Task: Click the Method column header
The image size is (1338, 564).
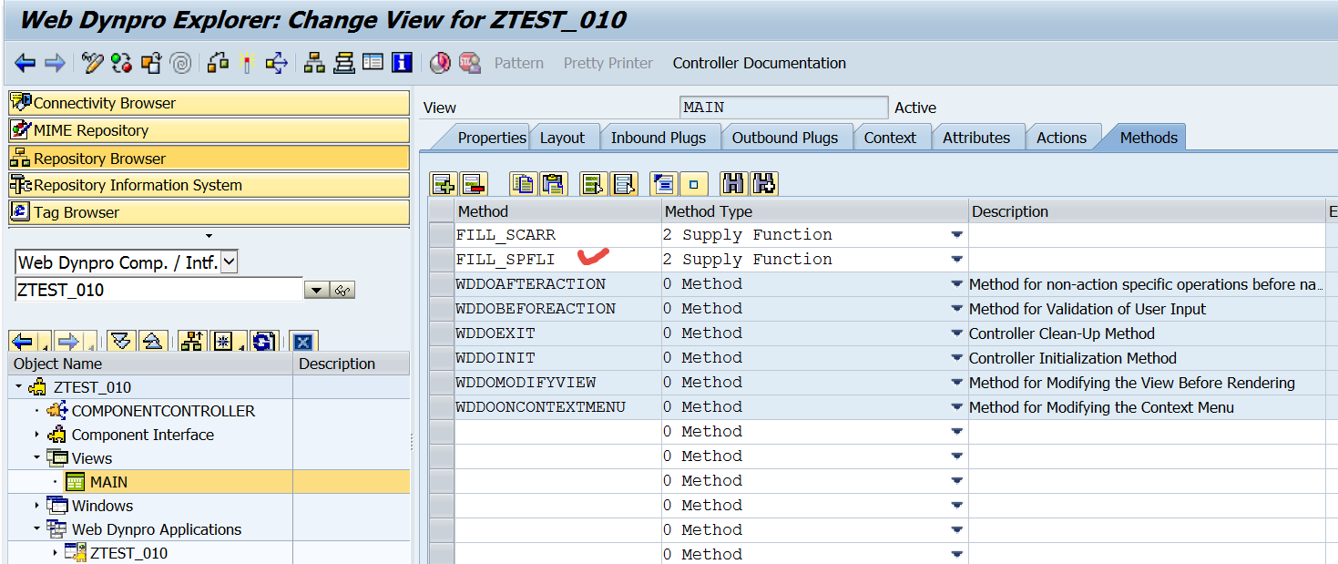Action: tap(557, 211)
